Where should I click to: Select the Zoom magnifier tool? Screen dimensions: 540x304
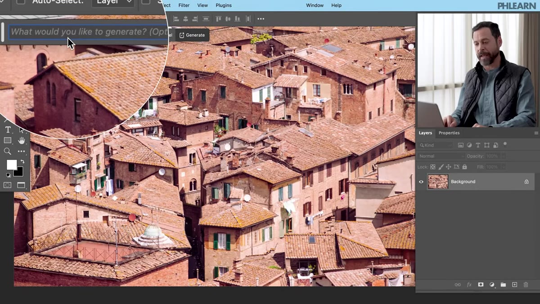8,152
